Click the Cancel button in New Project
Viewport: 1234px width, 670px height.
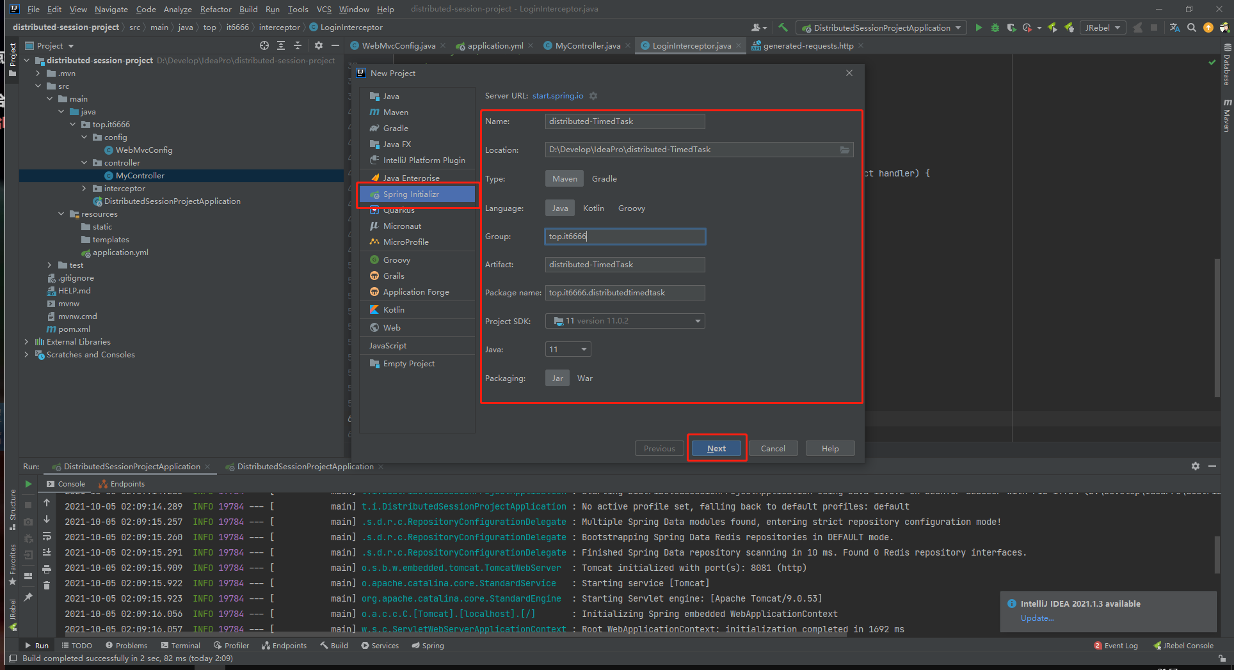(773, 448)
